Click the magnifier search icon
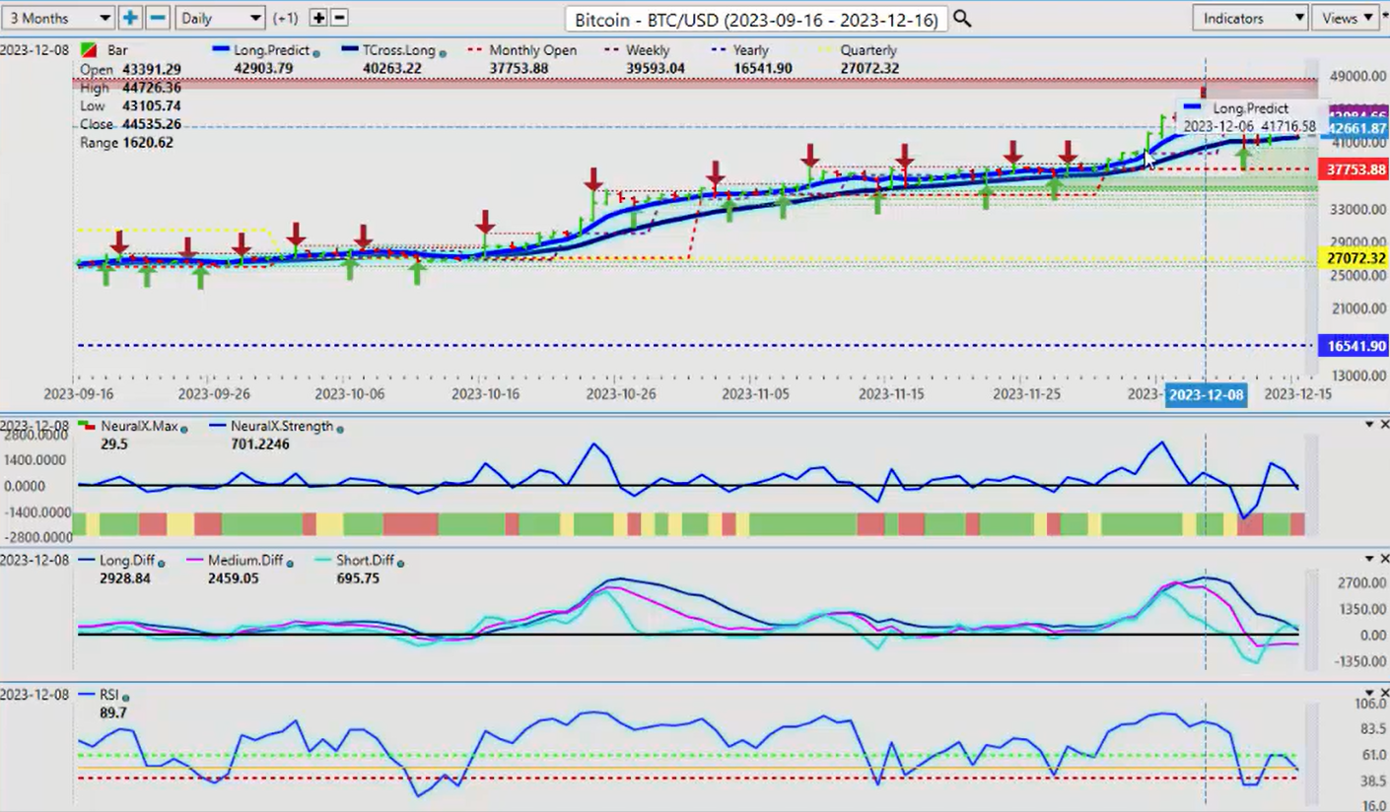The height and width of the screenshot is (812, 1390). (x=962, y=19)
